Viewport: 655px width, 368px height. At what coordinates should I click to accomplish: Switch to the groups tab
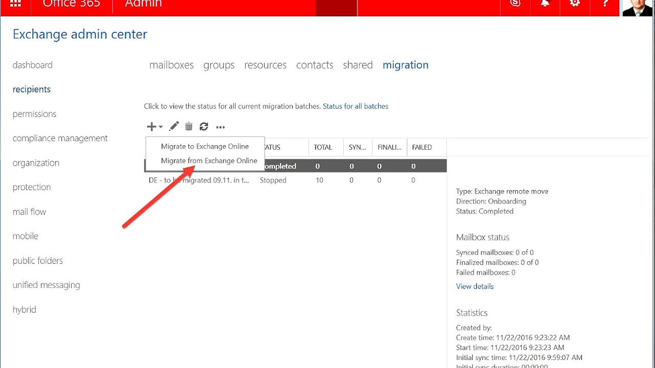click(x=219, y=65)
